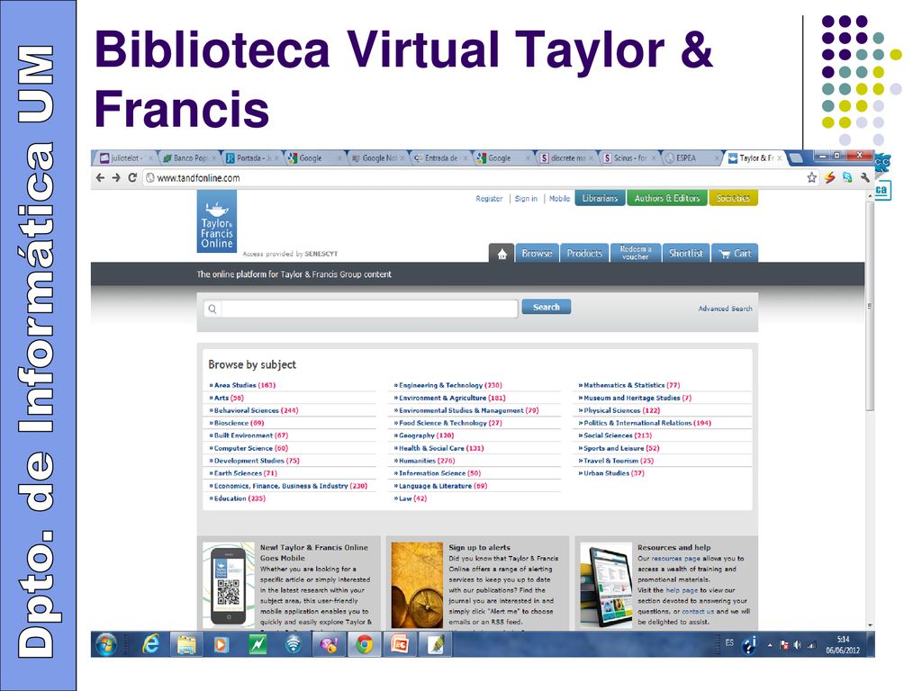Open the Browse navigation tab
Viewport: 922px width, 691px height.
[x=537, y=253]
